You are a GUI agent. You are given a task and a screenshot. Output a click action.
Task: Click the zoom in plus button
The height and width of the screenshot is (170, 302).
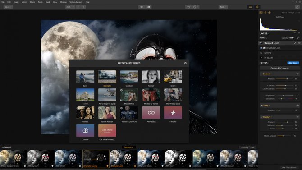click(83, 7)
